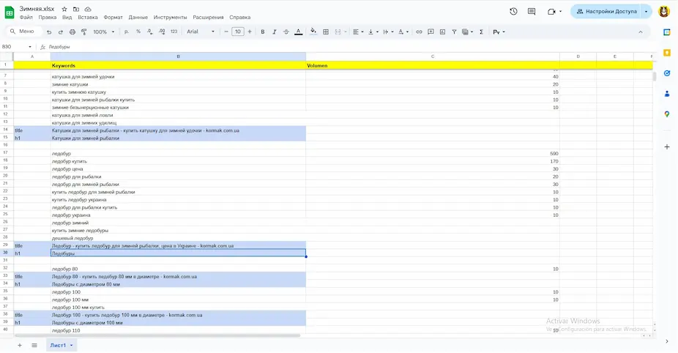Viewport: 678px width, 353px height.
Task: Insert a link using chain icon
Action: (420, 32)
